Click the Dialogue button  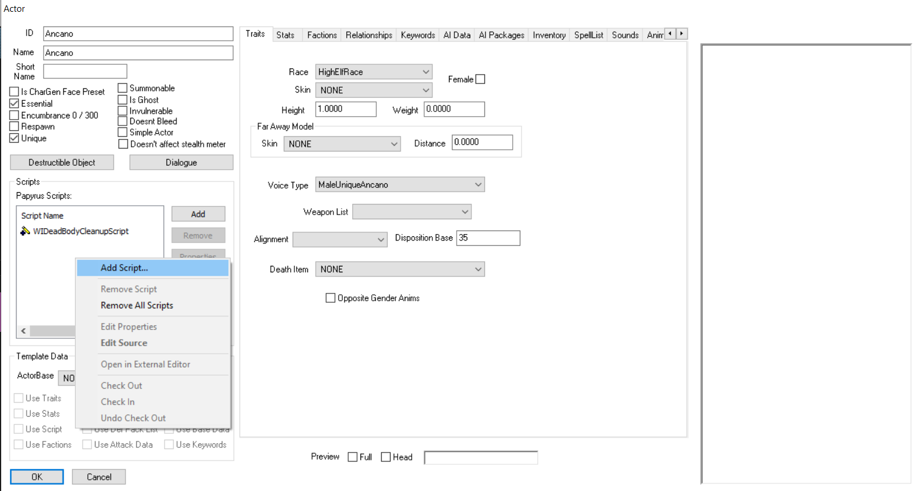click(x=181, y=162)
